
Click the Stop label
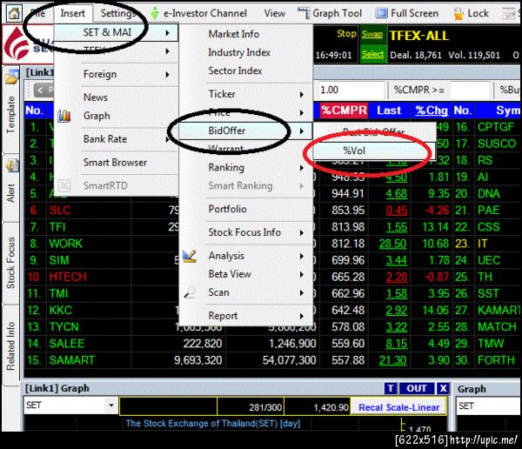[x=346, y=33]
